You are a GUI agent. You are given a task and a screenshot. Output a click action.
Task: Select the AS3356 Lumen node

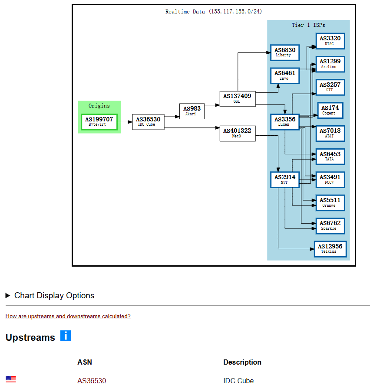pos(285,122)
